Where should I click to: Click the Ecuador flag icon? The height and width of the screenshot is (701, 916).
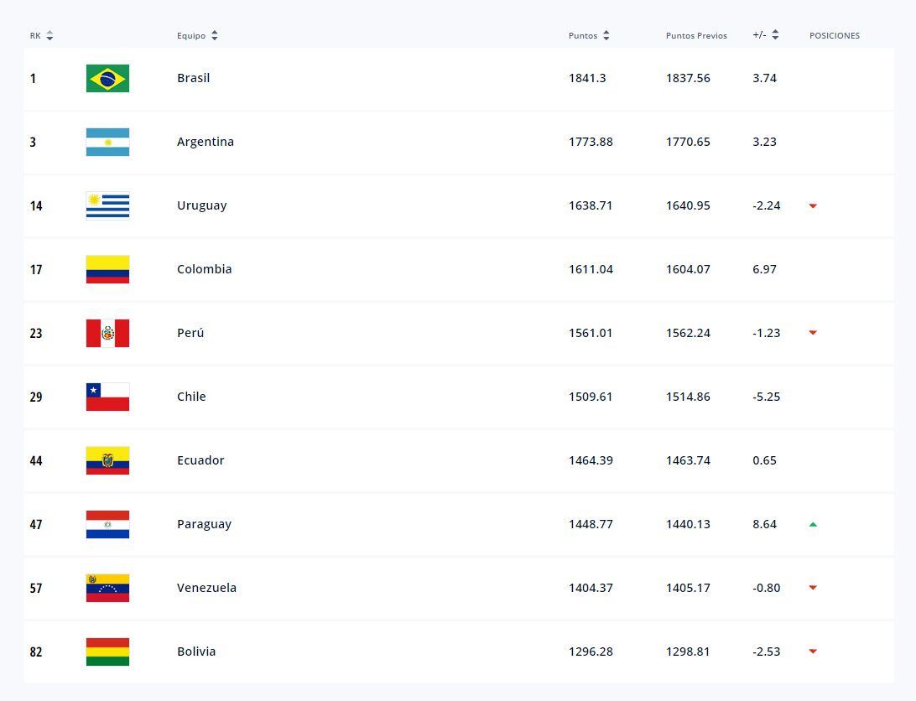click(107, 460)
